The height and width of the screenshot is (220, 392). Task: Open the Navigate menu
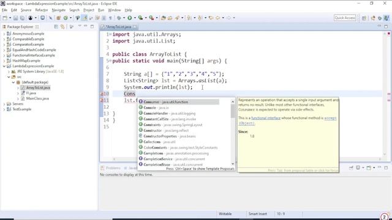point(59,10)
